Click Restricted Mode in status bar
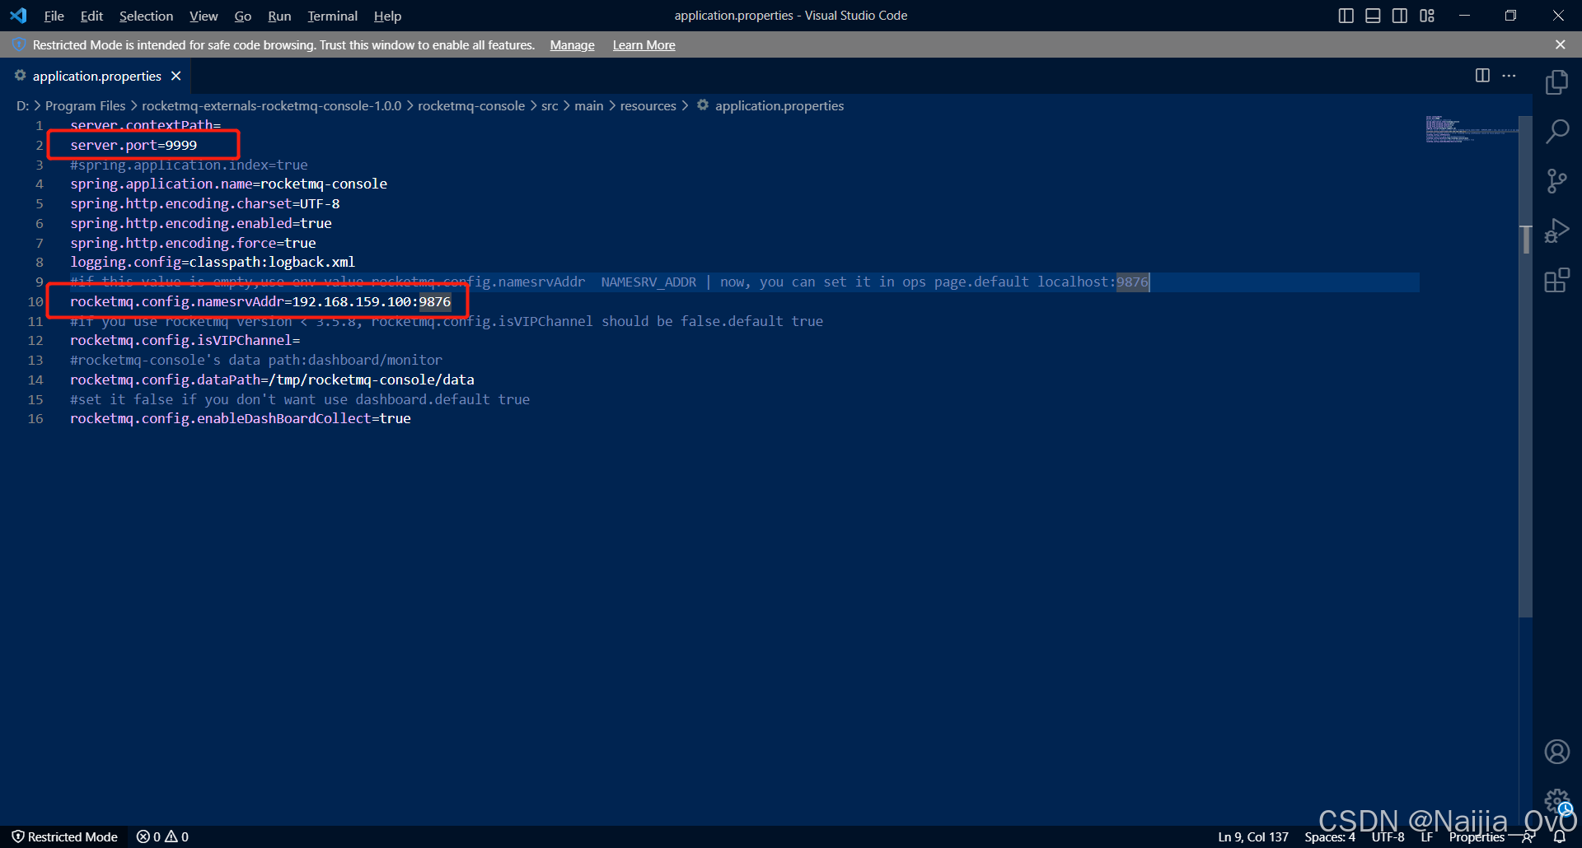1582x848 pixels. pyautogui.click(x=64, y=836)
